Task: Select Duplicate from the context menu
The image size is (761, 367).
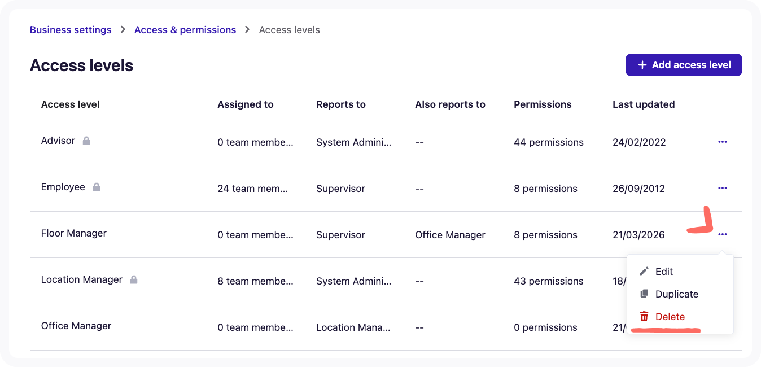Action: (x=676, y=294)
